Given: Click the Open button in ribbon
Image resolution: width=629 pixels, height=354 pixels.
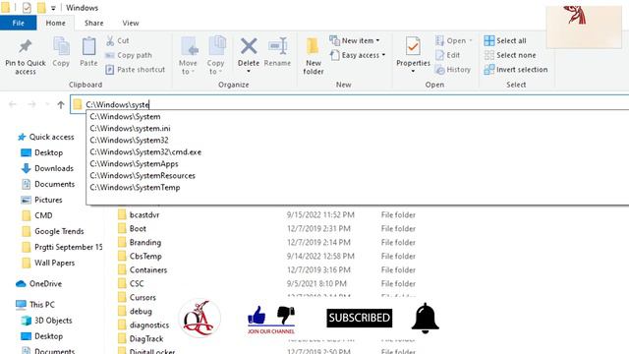Looking at the screenshot, I should [454, 40].
